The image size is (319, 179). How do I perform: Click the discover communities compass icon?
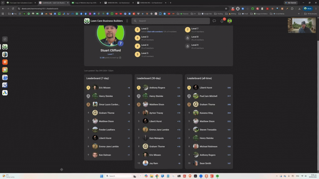[x=5, y=39]
